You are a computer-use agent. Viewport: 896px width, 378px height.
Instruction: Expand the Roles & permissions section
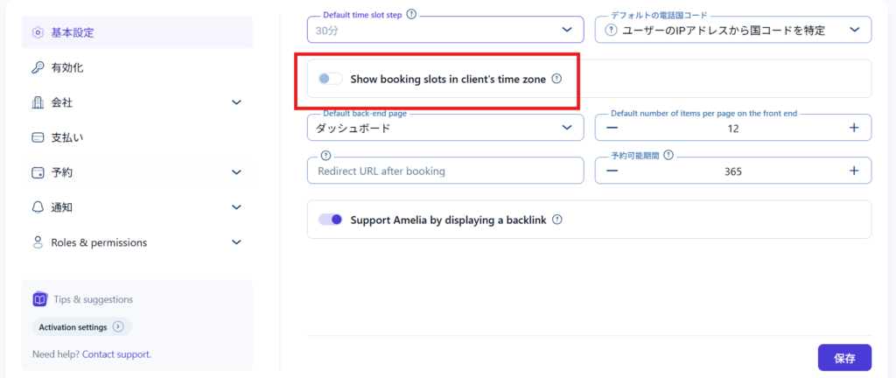coord(235,242)
